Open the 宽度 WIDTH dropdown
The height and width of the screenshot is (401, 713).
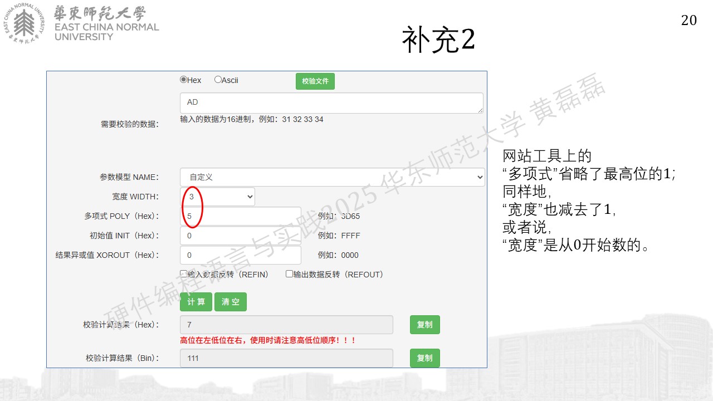point(217,197)
